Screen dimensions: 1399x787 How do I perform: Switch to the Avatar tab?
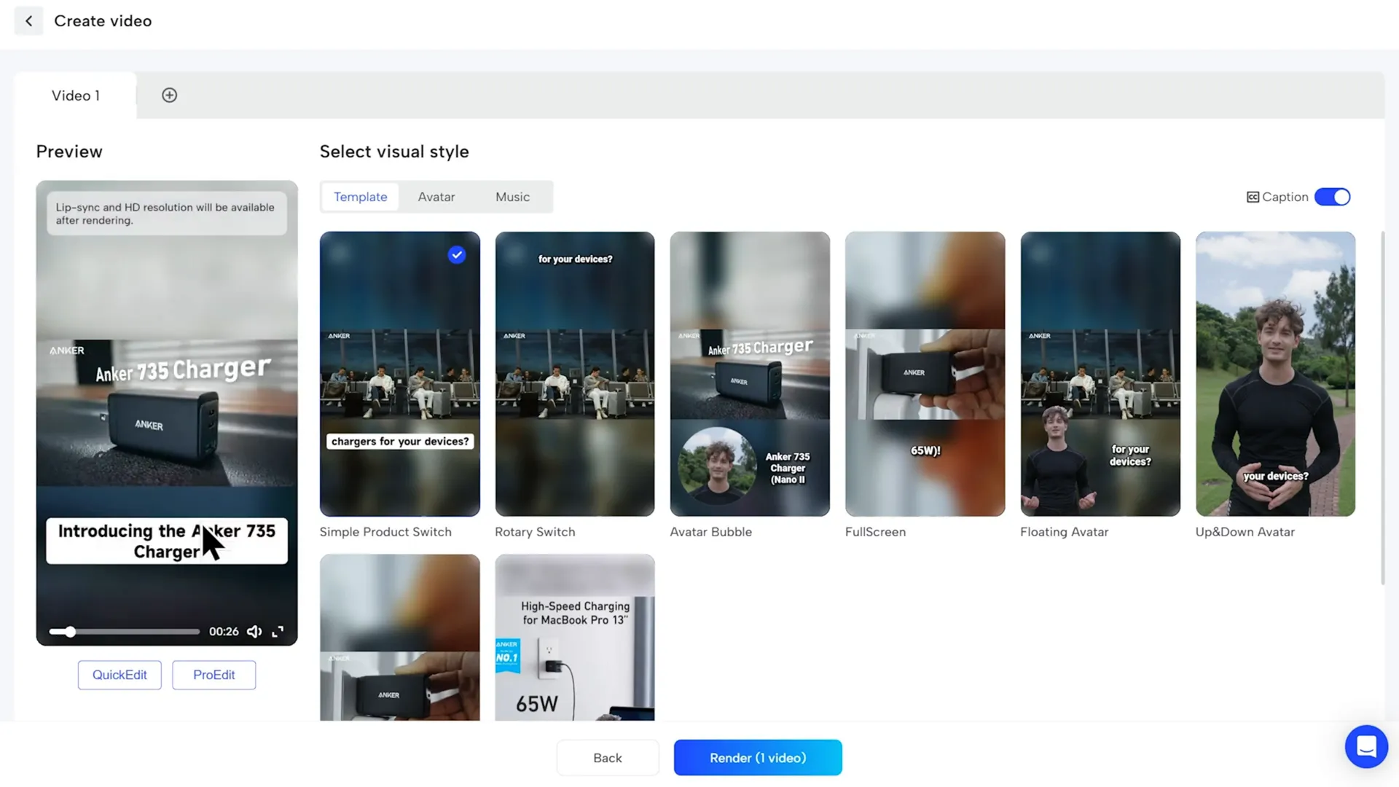click(x=436, y=197)
